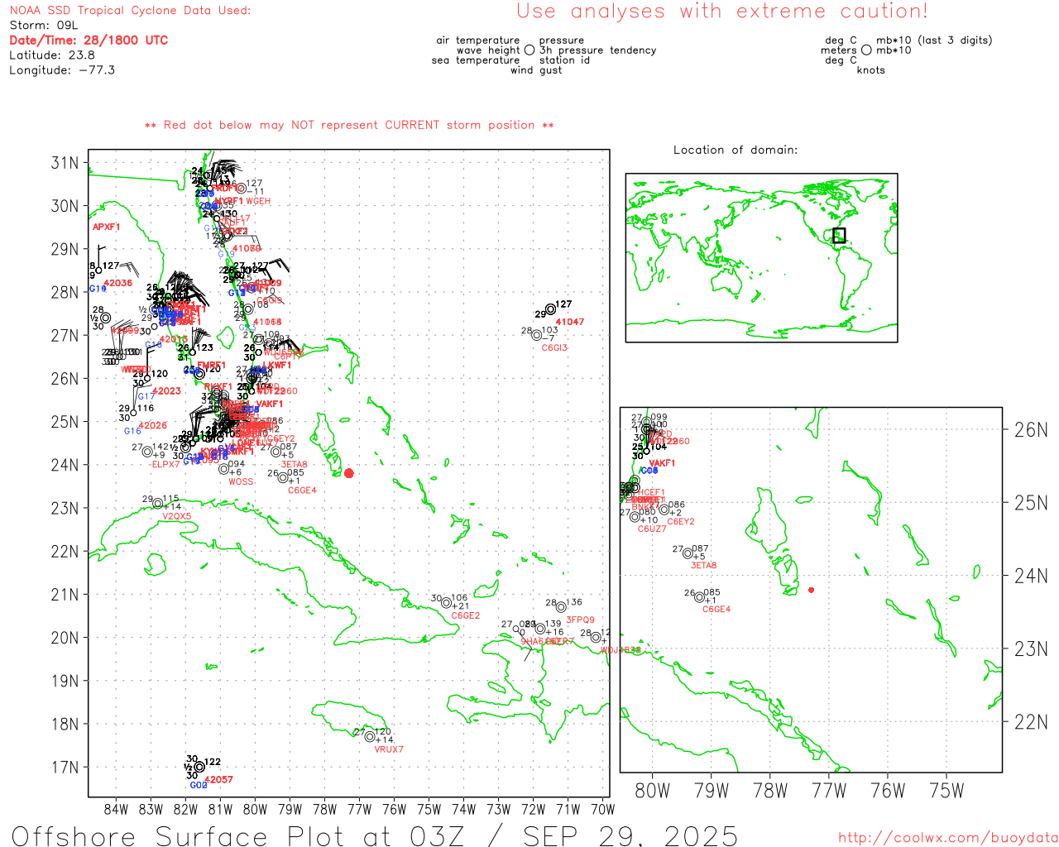Click the blue G16 label below the G17 label
The width and height of the screenshot is (1059, 847).
132,431
